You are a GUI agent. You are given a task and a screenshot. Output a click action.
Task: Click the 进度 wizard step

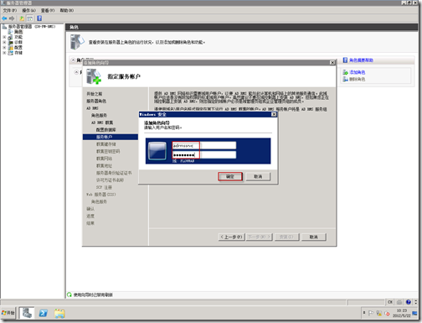(90, 216)
